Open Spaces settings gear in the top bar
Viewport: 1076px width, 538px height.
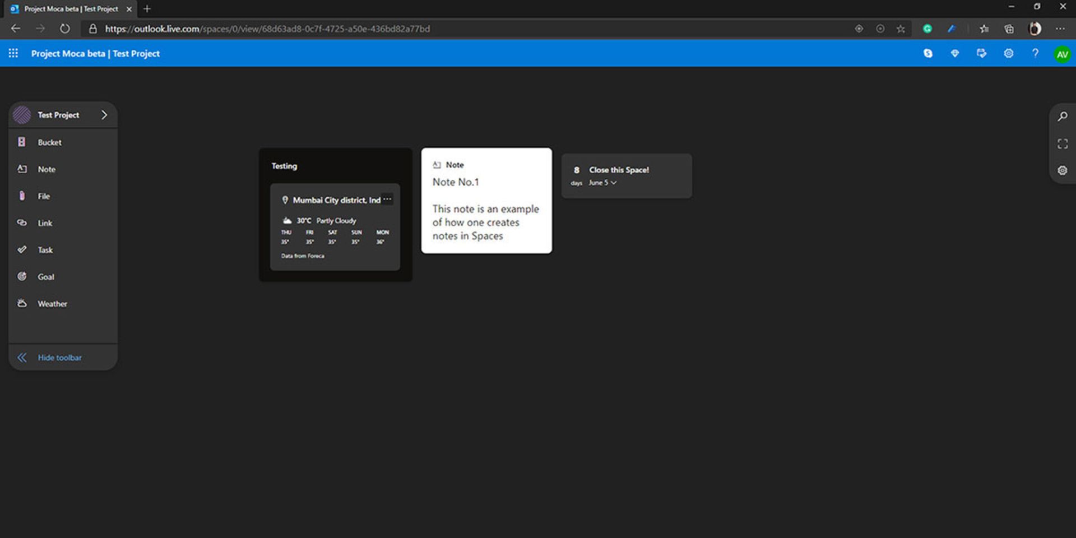pyautogui.click(x=1008, y=53)
